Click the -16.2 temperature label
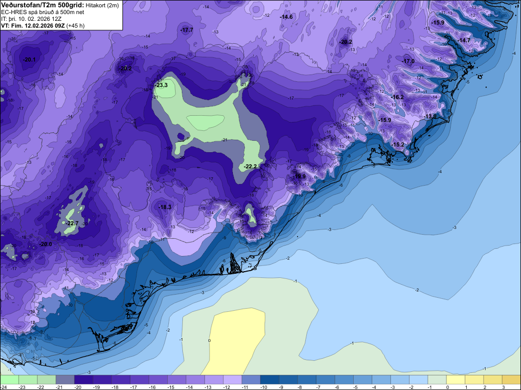This screenshot has height=390, width=521. [x=398, y=97]
